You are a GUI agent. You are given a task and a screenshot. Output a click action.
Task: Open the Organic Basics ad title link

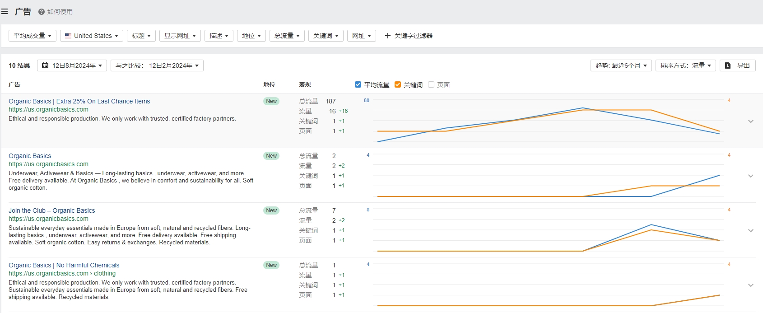coord(30,156)
